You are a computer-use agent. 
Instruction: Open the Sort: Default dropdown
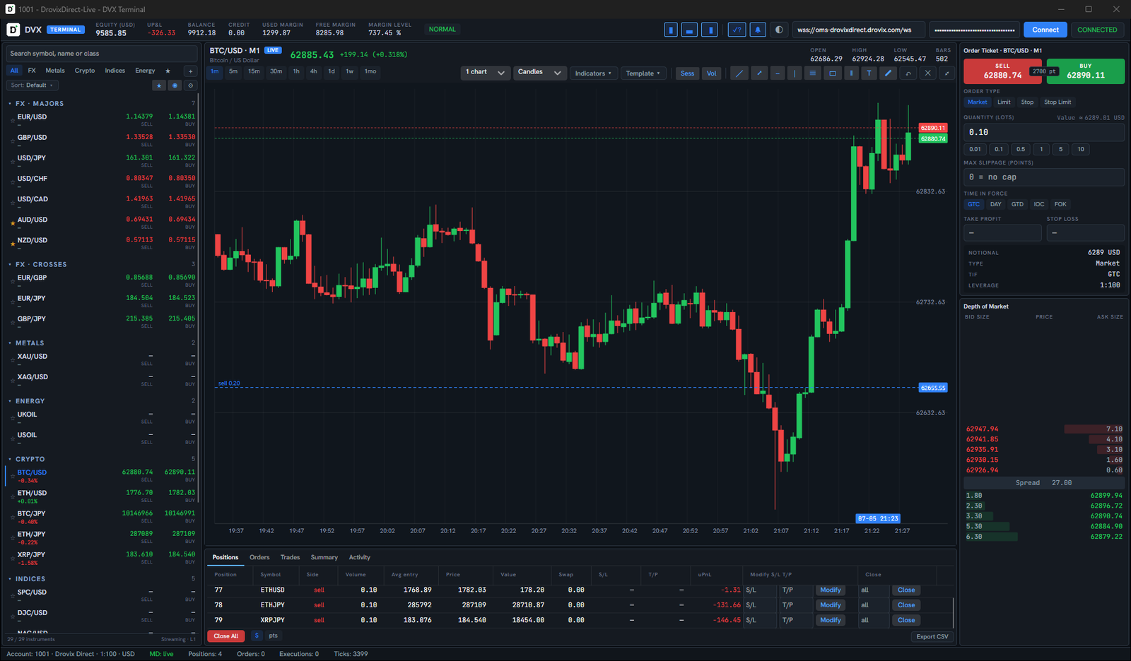[x=33, y=85]
